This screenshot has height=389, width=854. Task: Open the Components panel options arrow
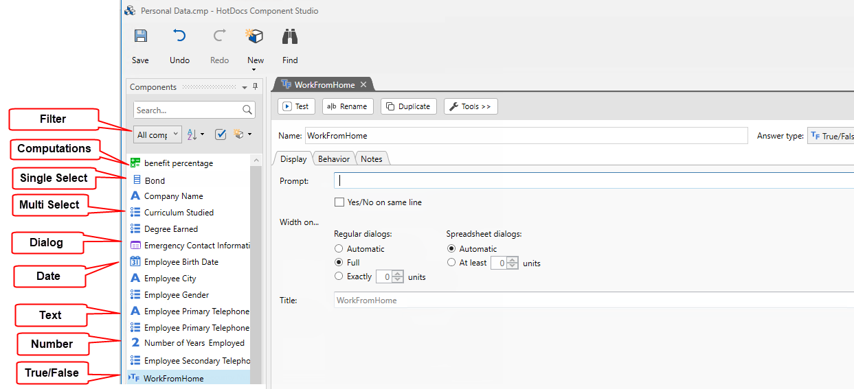245,87
